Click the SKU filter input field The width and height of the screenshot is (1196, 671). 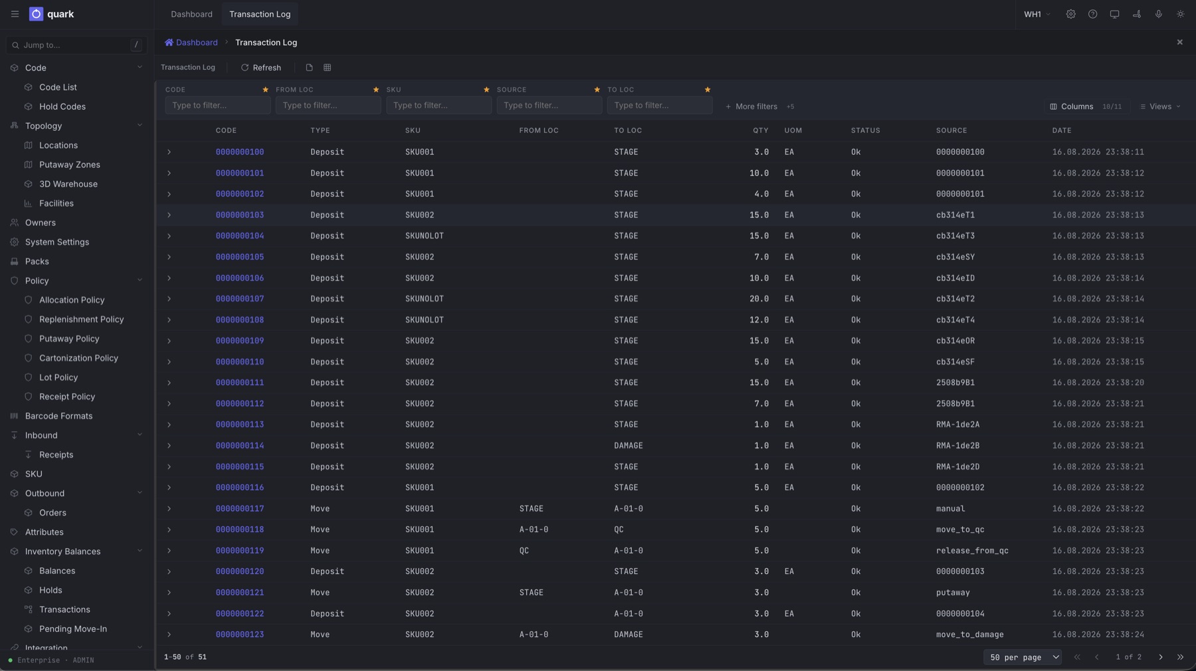pos(439,105)
